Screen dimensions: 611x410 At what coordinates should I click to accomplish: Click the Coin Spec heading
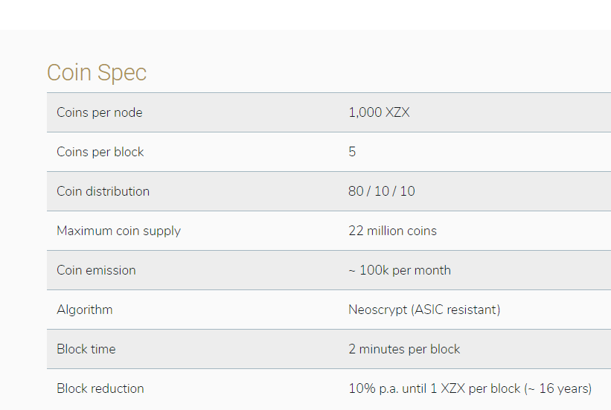tap(97, 72)
